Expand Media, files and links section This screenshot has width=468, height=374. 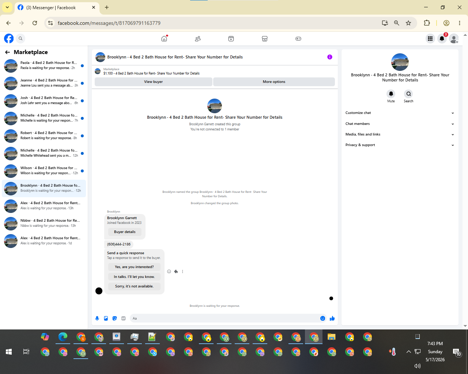point(400,134)
